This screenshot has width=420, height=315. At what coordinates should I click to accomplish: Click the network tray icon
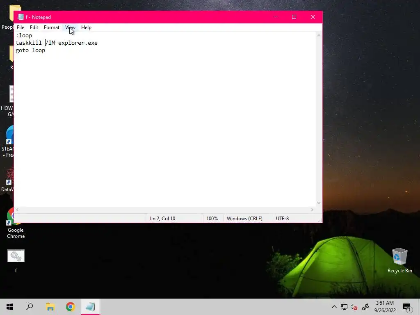[344, 307]
